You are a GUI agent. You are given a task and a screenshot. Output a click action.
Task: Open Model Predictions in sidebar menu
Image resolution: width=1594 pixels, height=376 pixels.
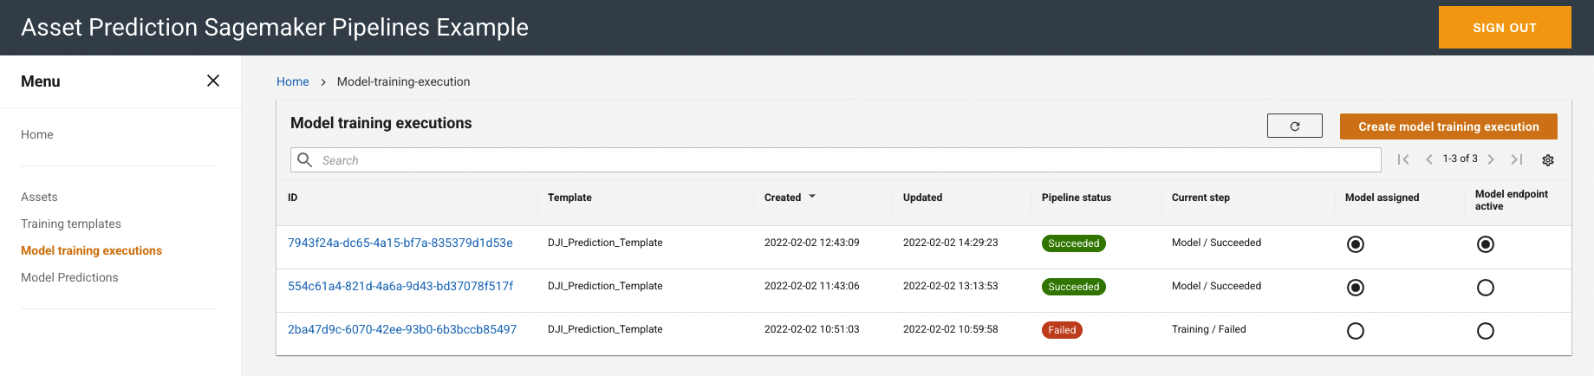coord(69,277)
